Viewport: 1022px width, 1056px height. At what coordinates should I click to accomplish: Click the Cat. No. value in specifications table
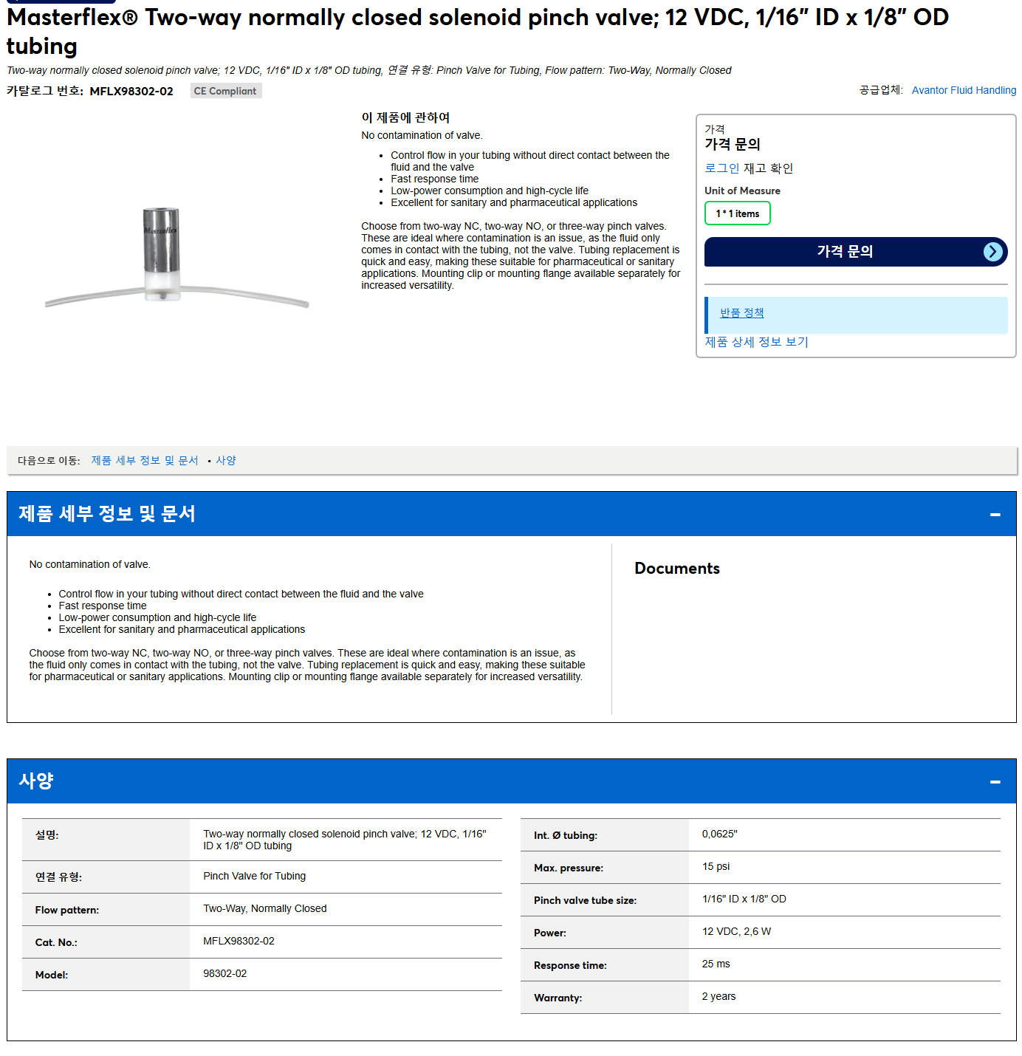pos(239,941)
